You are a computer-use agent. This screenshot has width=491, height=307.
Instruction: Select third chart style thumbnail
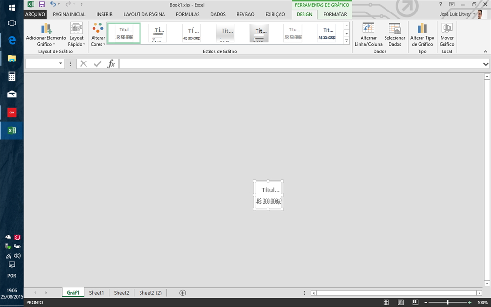point(191,33)
